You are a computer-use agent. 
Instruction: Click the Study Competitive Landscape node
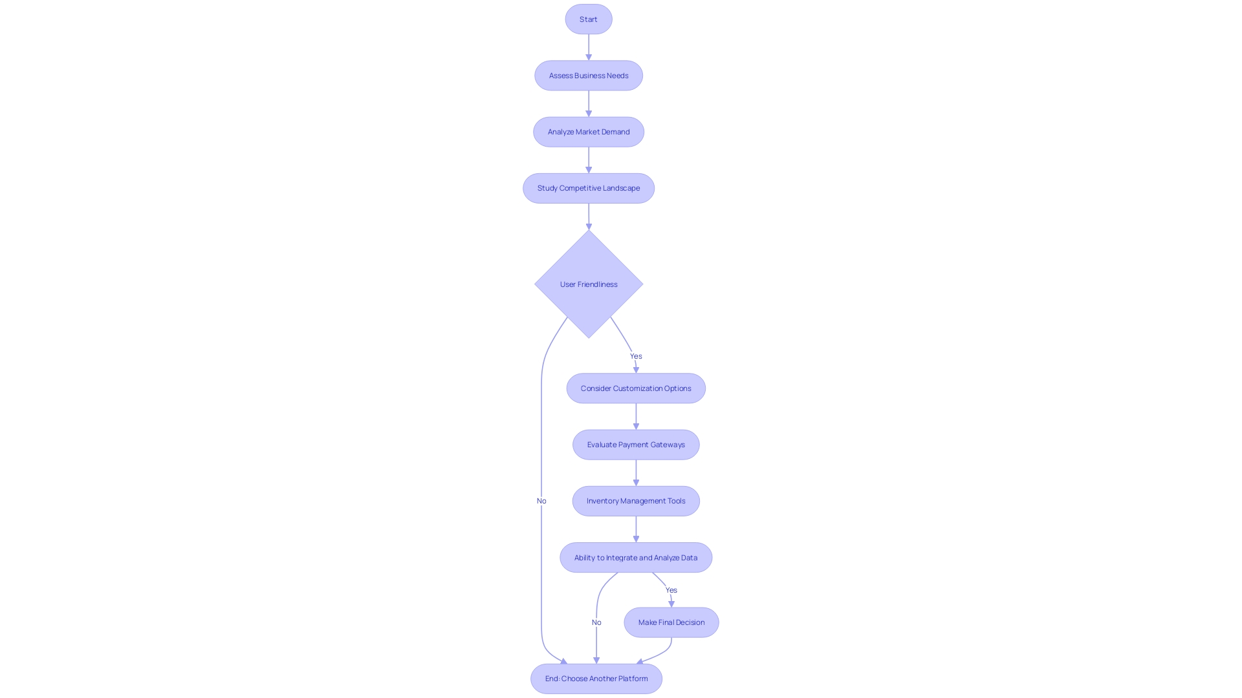(x=589, y=187)
